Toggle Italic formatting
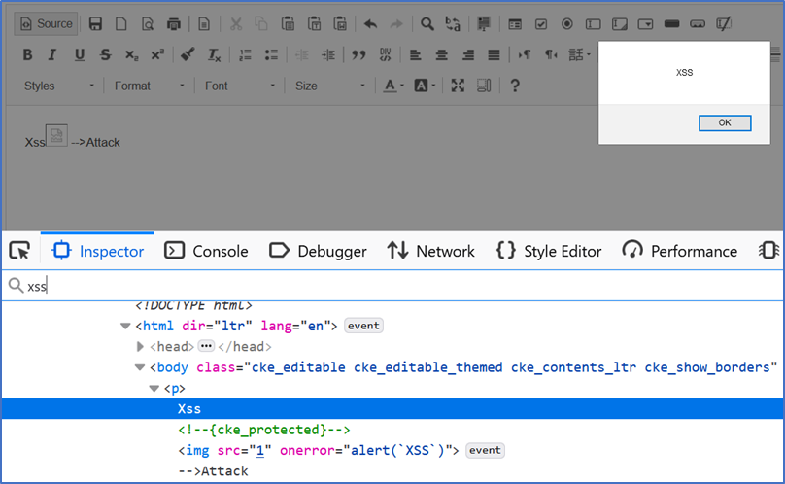This screenshot has width=785, height=484. pos(52,54)
